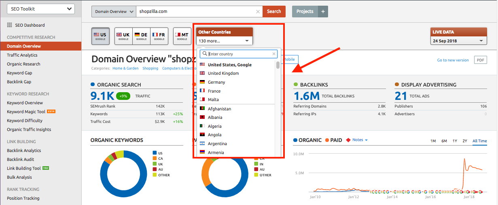The image size is (498, 205).
Task: Set chart range to 1Y
Action: (x=455, y=141)
